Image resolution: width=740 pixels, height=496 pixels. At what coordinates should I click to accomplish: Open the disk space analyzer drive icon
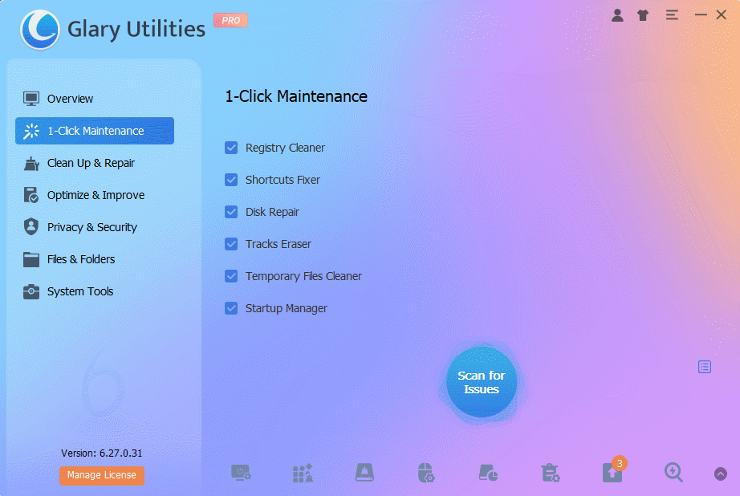click(x=488, y=473)
